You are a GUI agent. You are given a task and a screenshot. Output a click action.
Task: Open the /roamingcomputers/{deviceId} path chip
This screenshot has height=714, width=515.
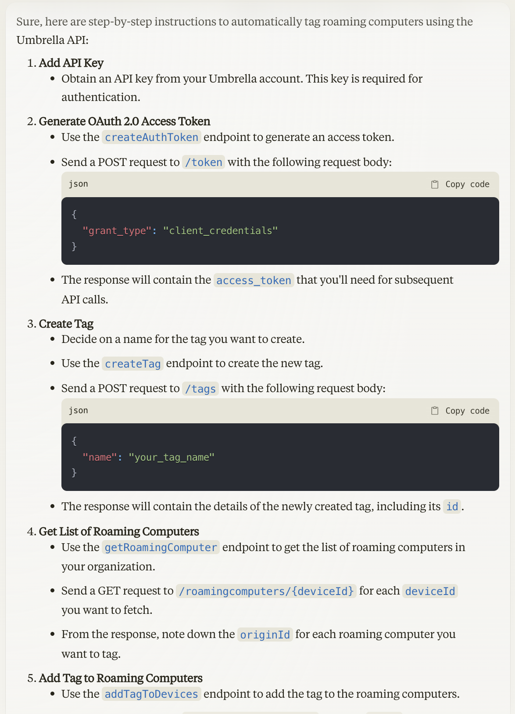point(267,591)
